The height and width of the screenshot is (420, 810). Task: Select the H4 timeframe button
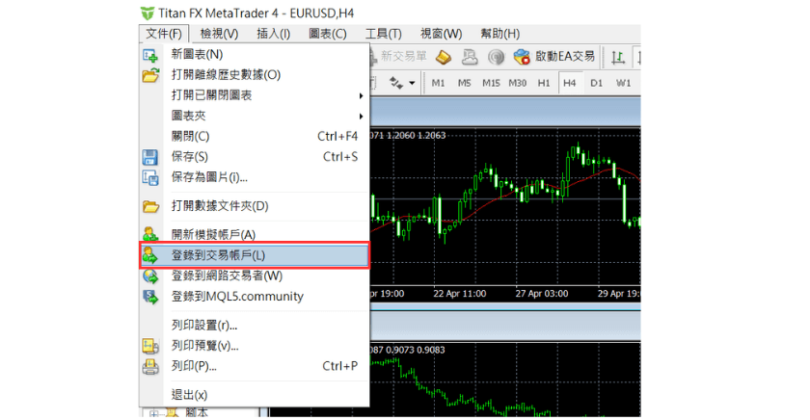tap(569, 83)
